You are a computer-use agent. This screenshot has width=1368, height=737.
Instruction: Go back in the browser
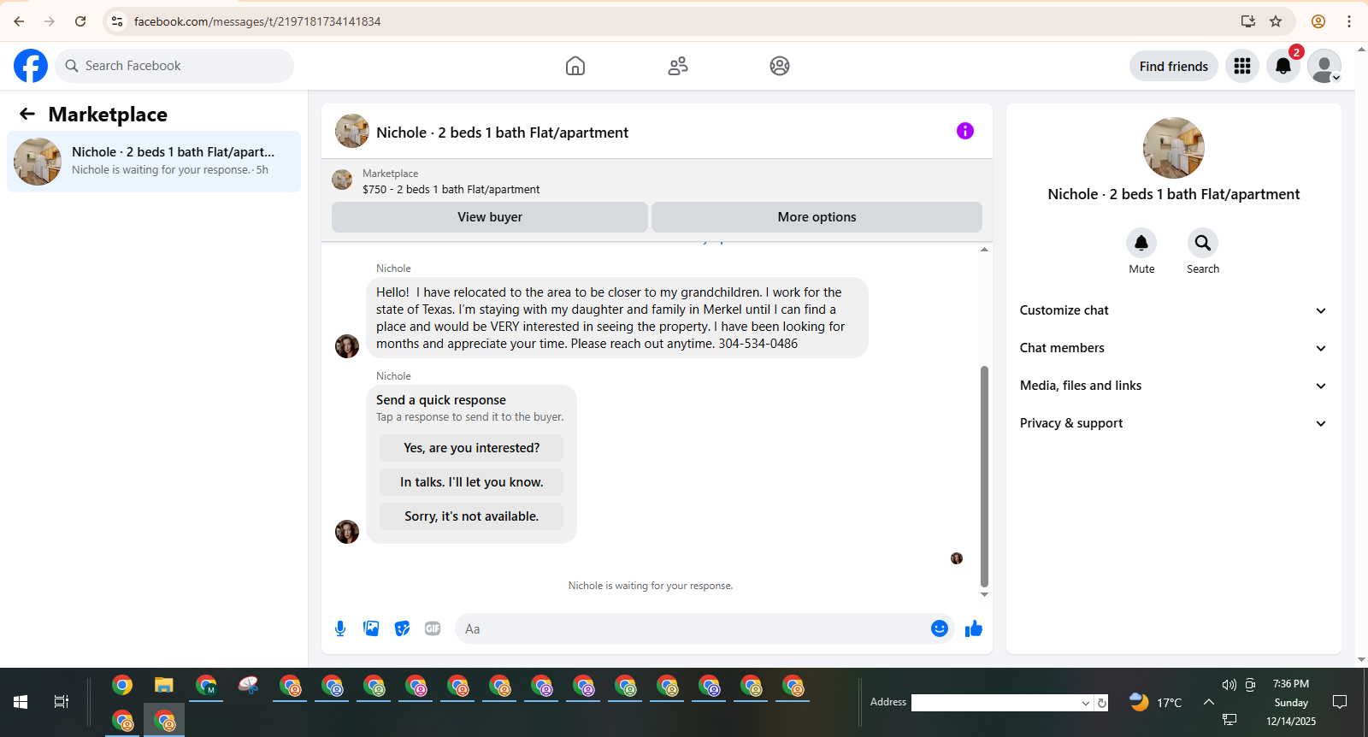19,21
